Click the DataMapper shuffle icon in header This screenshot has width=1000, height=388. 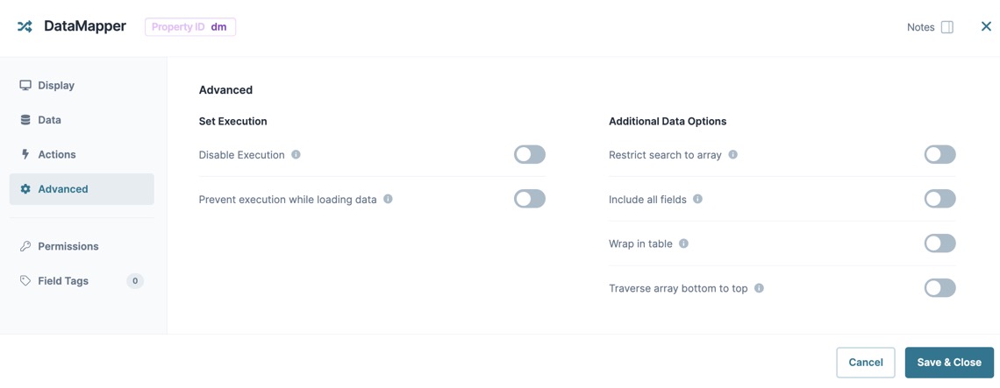[x=25, y=27]
